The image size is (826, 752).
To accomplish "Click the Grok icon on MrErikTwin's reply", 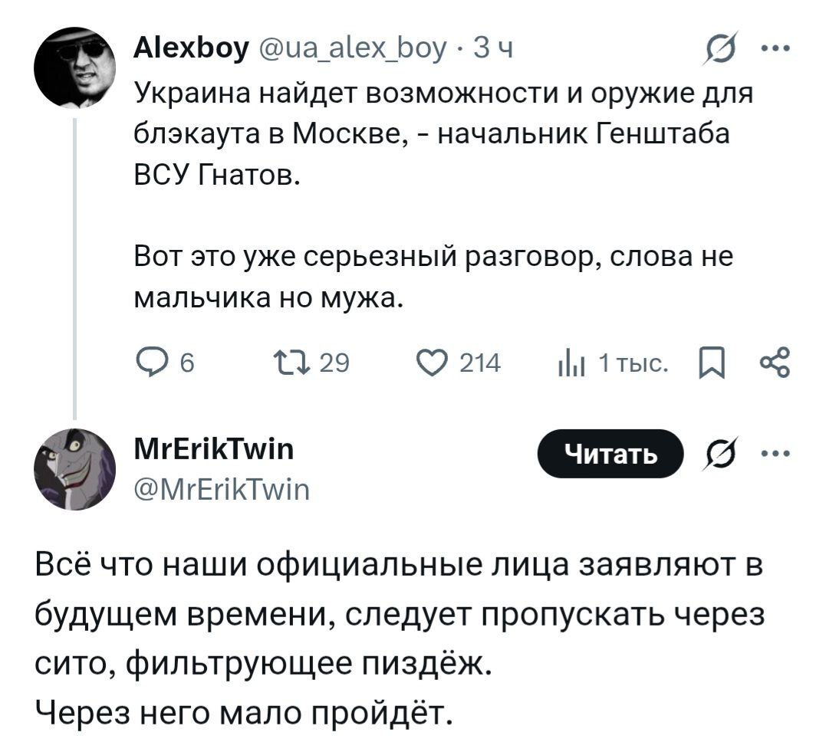I will [721, 455].
